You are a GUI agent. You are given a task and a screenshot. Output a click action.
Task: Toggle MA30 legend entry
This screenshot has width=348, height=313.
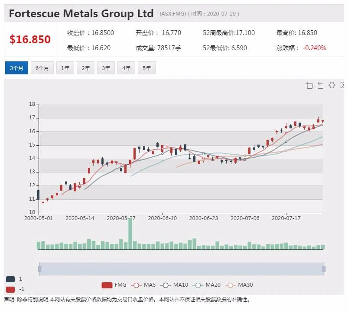click(239, 285)
